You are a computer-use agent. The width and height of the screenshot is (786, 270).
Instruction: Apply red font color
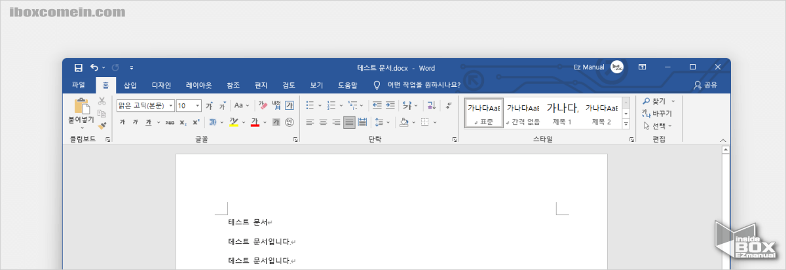click(255, 122)
